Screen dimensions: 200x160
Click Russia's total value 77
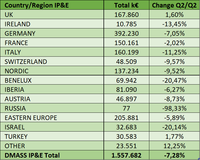(126, 108)
